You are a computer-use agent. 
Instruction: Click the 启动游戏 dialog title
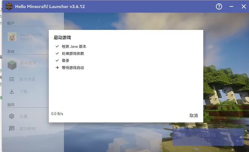62,38
